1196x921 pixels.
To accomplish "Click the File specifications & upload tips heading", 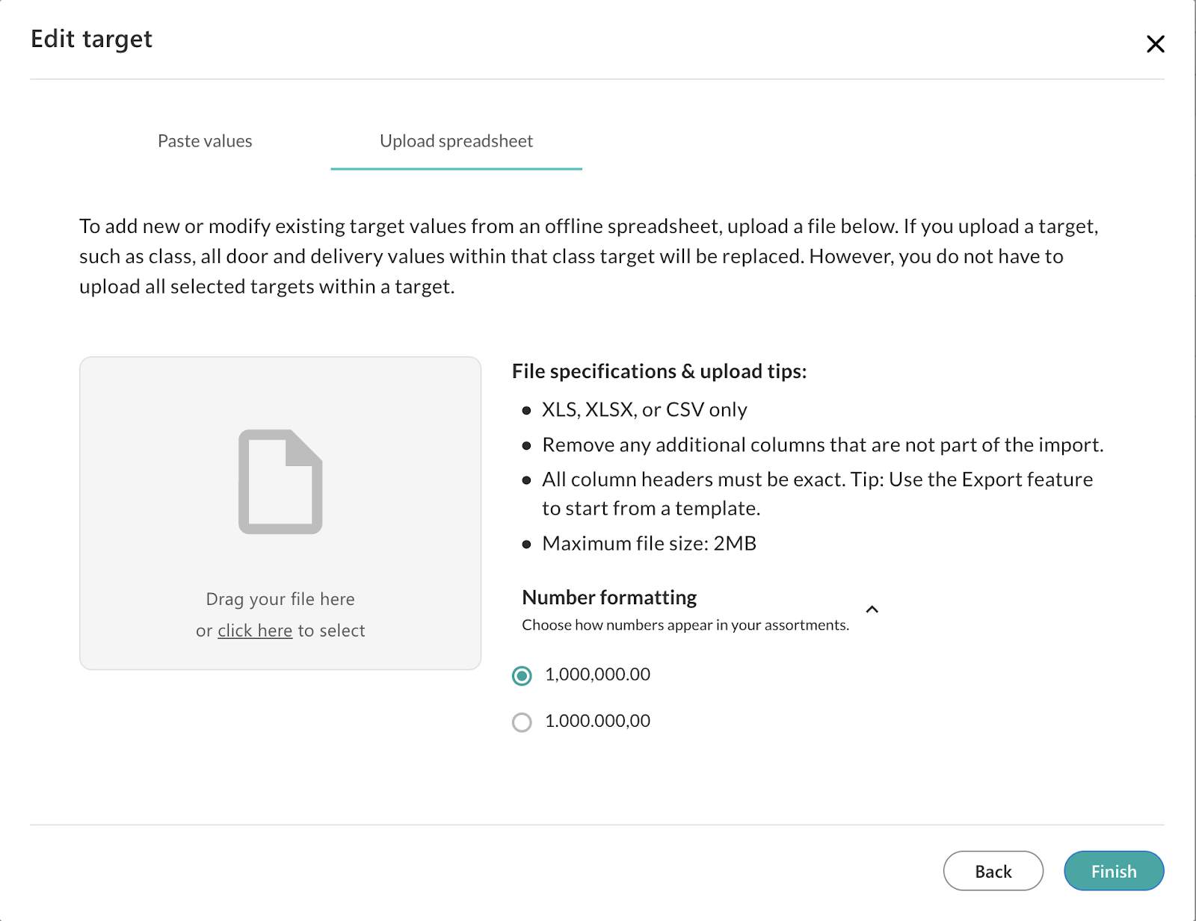I will [x=659, y=371].
